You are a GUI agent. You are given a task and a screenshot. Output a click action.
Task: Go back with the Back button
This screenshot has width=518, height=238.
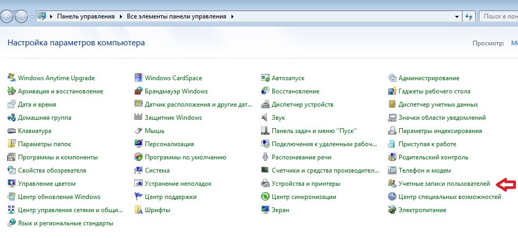click(x=7, y=16)
